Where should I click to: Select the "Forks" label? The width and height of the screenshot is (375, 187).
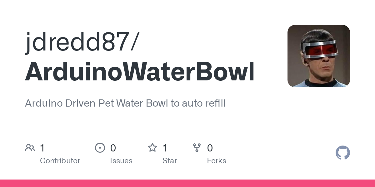pos(216,161)
